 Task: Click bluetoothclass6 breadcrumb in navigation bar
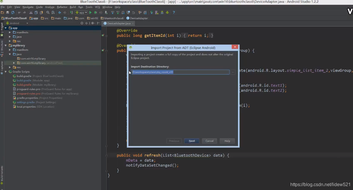(112, 18)
